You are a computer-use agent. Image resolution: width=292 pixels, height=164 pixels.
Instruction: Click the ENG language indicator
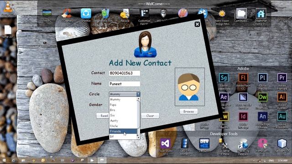coord(271,160)
